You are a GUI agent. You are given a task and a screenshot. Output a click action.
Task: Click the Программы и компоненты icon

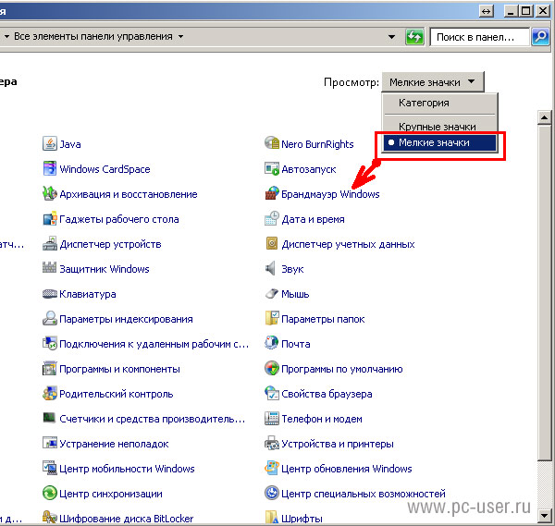(50, 369)
